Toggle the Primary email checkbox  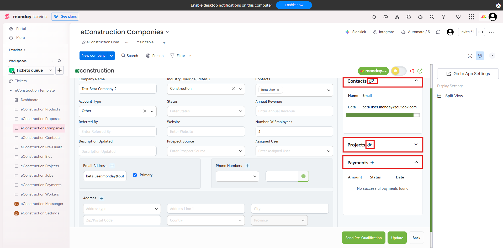(135, 175)
